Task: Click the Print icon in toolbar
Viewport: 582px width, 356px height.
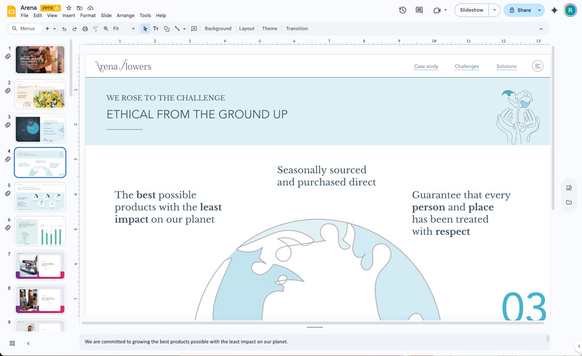Action: click(x=85, y=29)
